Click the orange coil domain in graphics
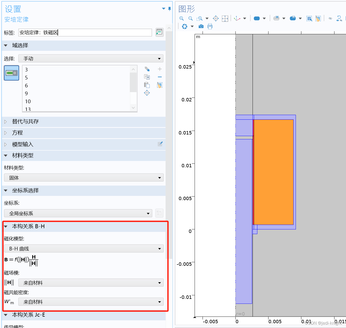 tap(273, 172)
